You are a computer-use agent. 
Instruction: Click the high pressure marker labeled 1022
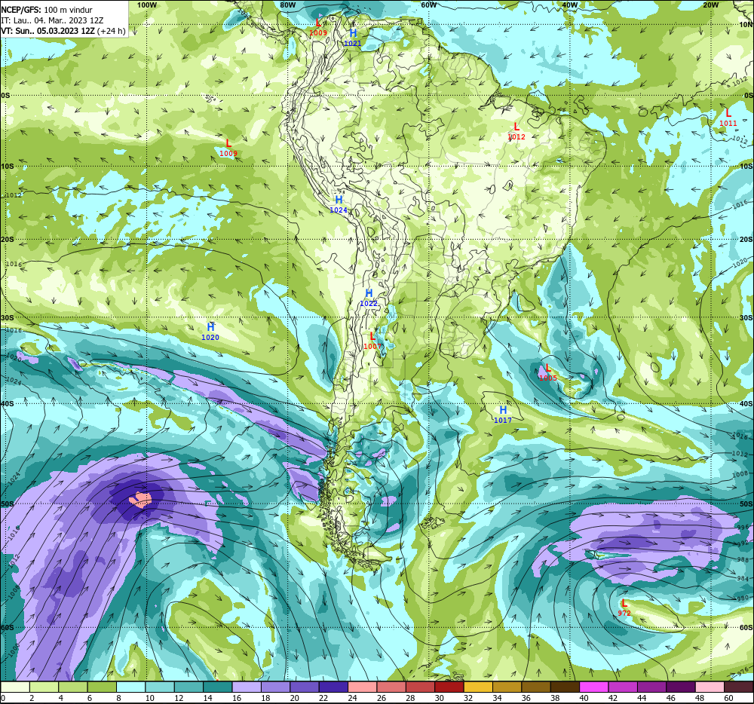369,298
